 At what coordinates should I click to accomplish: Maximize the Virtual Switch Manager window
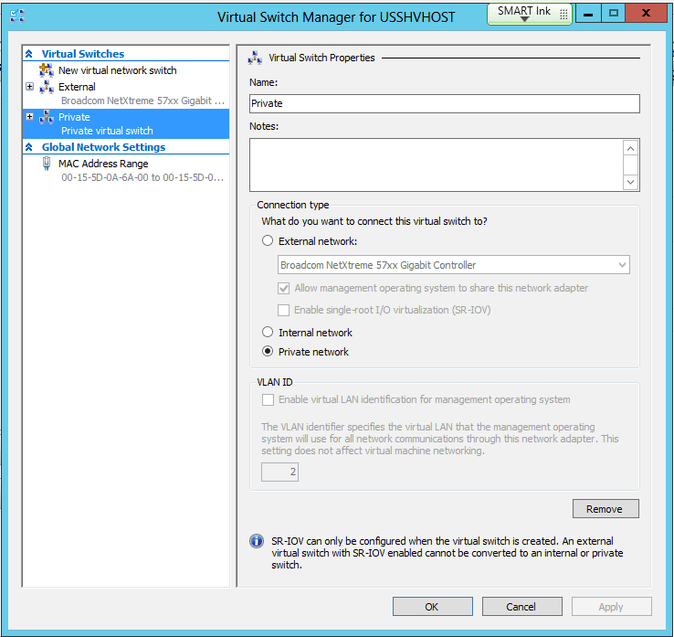614,14
